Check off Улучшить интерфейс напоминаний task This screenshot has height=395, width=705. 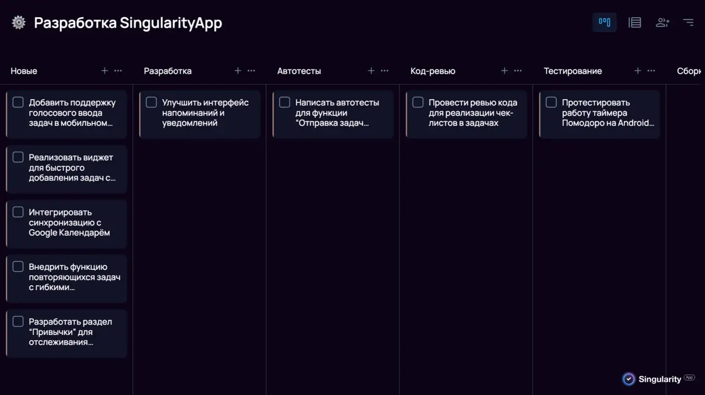coord(151,102)
